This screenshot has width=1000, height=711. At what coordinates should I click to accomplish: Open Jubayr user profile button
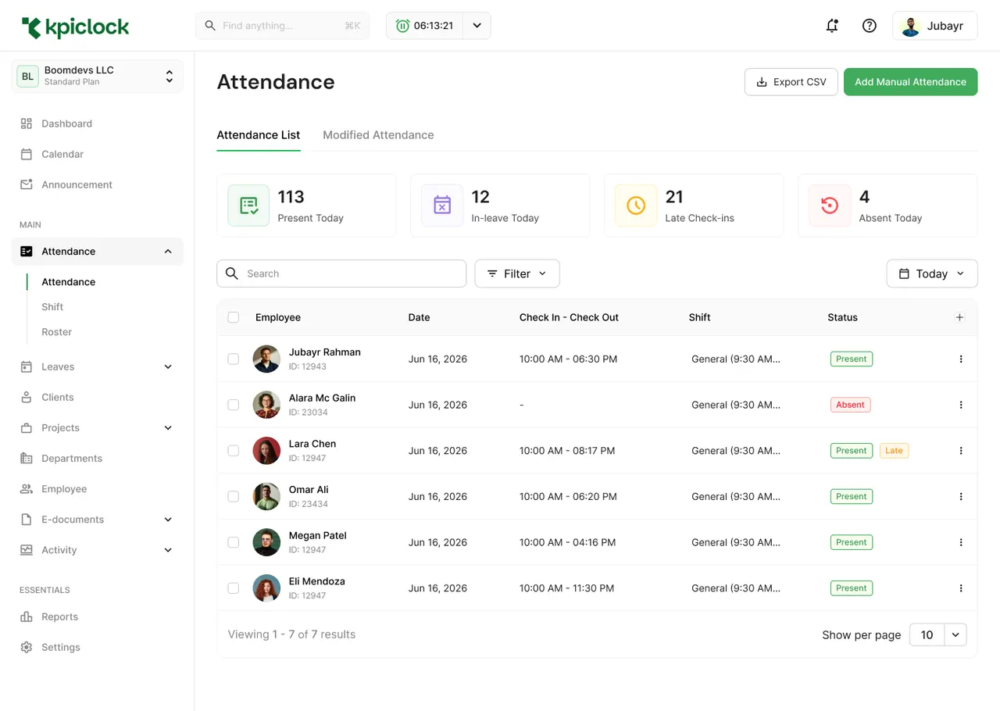click(935, 26)
